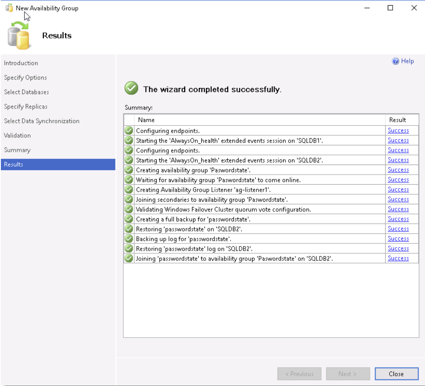Click the Close button
Image resolution: width=425 pixels, height=386 pixels.
click(x=397, y=374)
